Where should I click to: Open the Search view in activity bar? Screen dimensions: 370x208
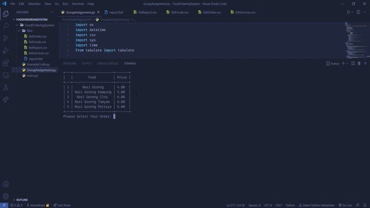point(6,25)
